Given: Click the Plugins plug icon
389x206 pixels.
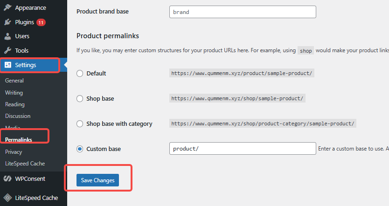Looking at the screenshot, I should pos(7,22).
